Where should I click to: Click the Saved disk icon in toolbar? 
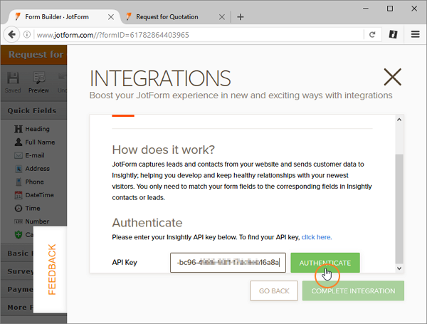click(x=14, y=82)
